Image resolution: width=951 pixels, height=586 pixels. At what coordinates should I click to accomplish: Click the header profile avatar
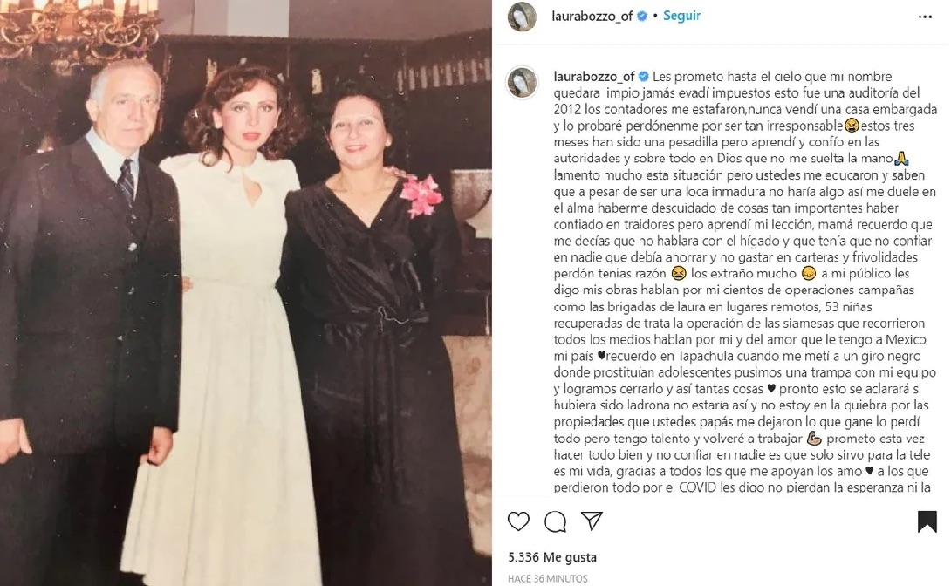click(523, 17)
